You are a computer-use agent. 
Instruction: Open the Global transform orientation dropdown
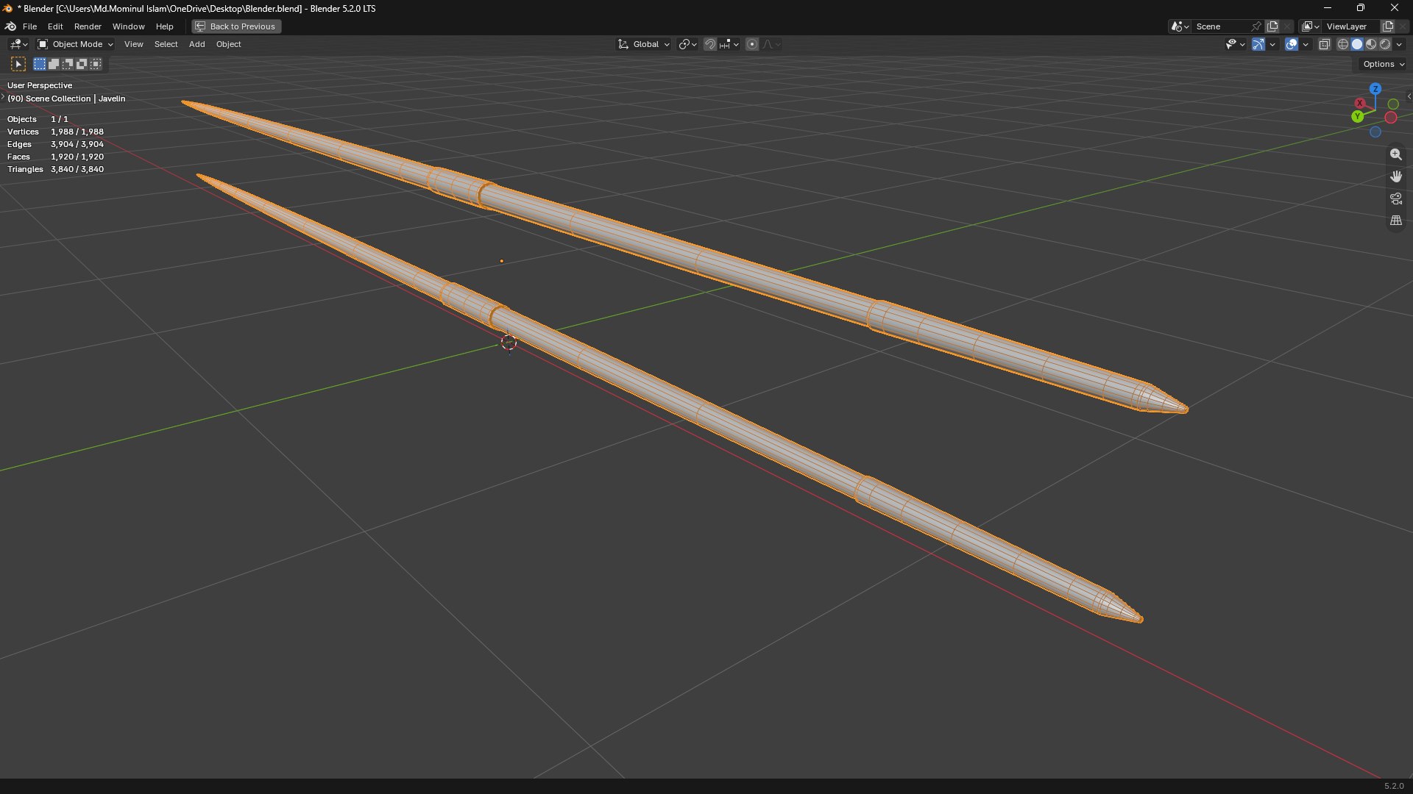pos(644,44)
